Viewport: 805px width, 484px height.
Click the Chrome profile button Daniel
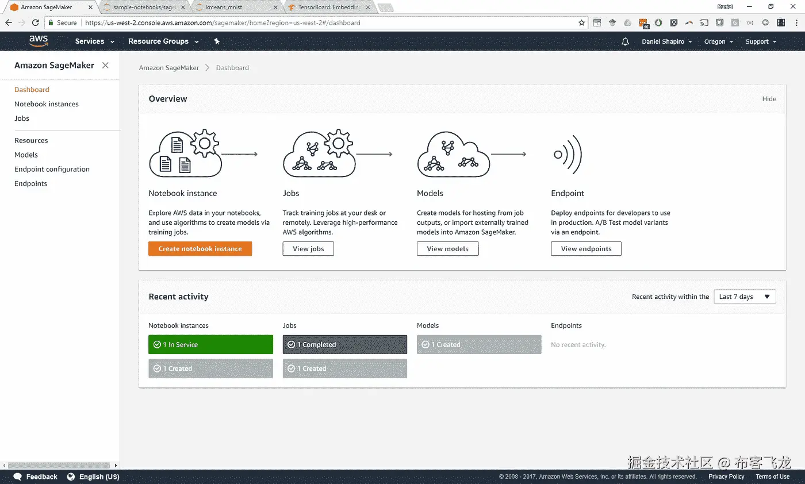click(x=725, y=6)
